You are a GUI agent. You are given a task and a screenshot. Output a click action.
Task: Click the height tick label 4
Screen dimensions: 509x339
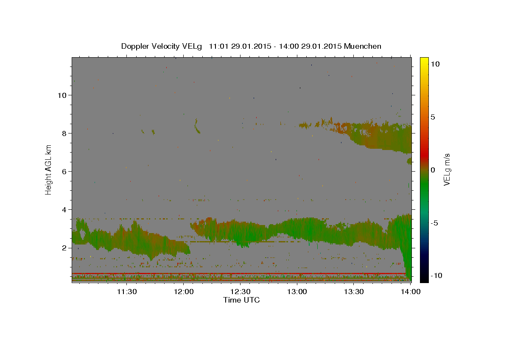65,209
